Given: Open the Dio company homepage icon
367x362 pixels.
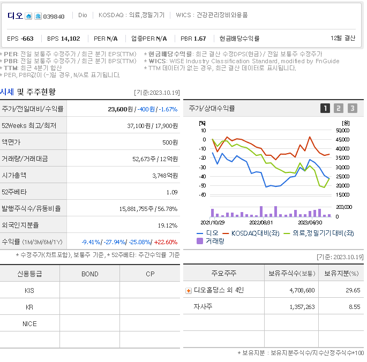Looking at the screenshot, I should click(x=28, y=16).
